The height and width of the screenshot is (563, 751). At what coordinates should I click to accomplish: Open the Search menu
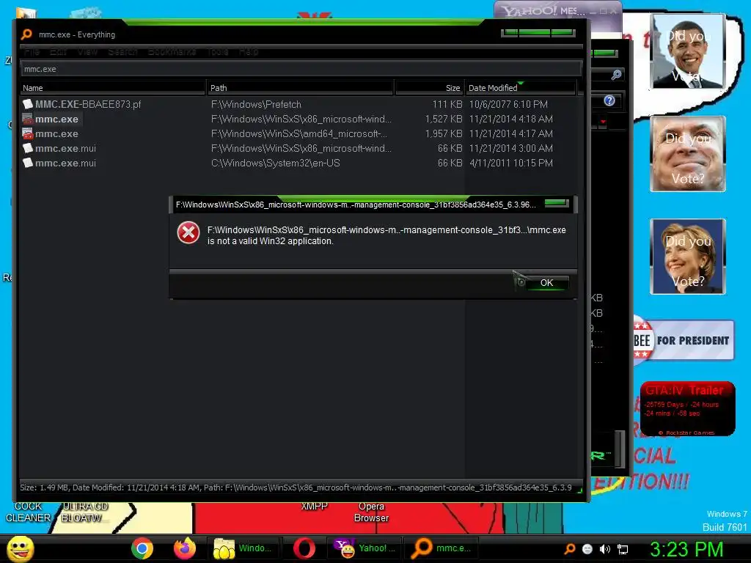click(x=122, y=52)
